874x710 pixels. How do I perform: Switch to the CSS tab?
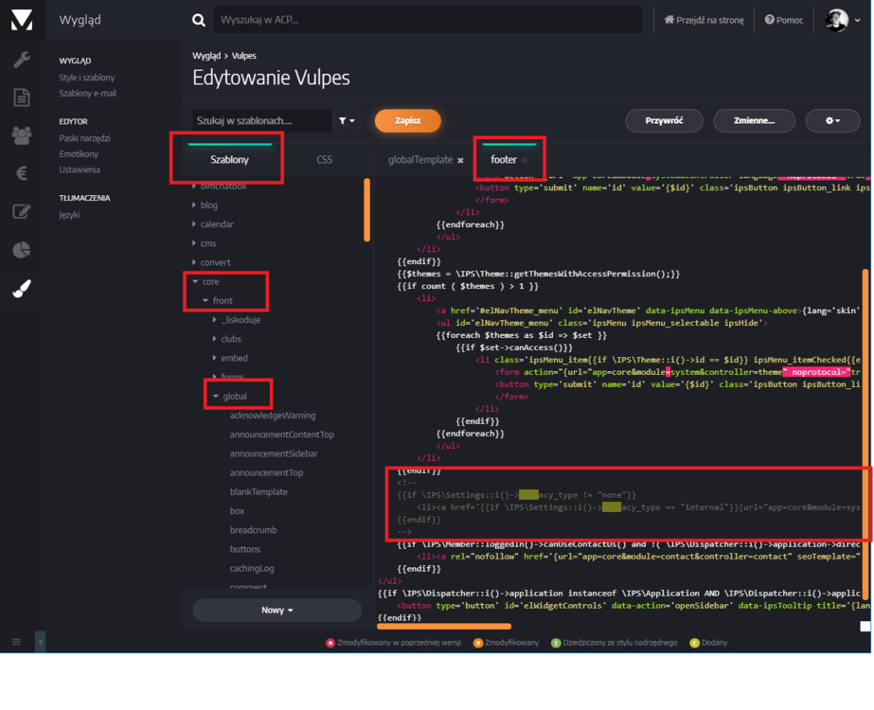tap(324, 160)
